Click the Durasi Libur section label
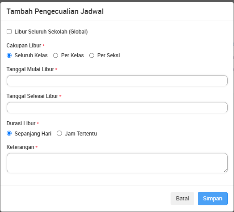The width and height of the screenshot is (234, 212). (x=21, y=123)
